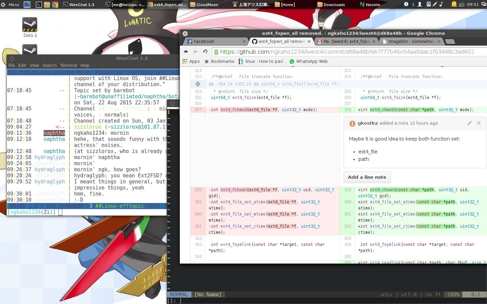487x304 pixels.
Task: Open the Apps bookmark shortcut
Action: tap(191, 61)
